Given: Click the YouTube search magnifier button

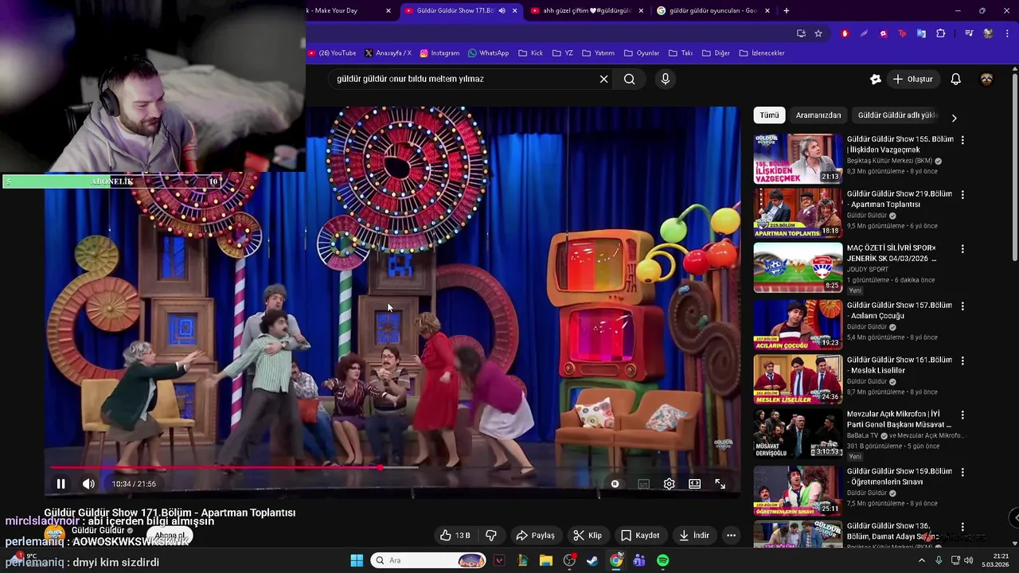Looking at the screenshot, I should 630,79.
